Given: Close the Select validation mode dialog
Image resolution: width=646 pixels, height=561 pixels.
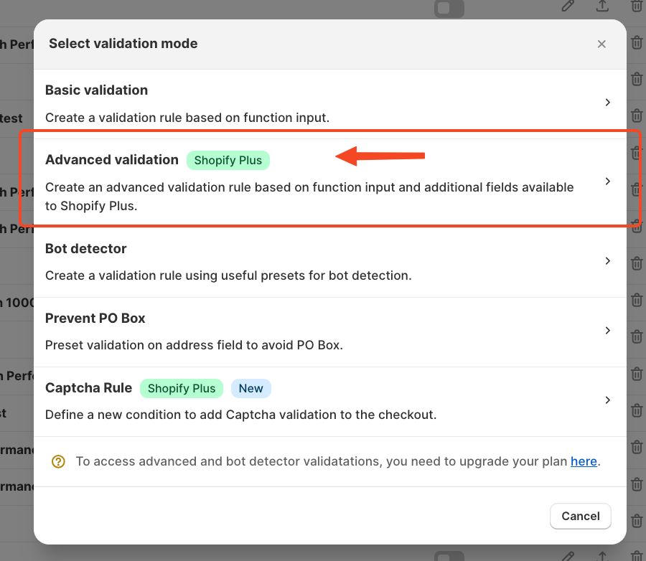Looking at the screenshot, I should coord(601,44).
